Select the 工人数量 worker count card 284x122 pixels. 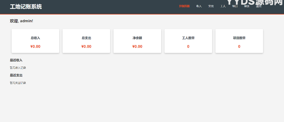(188, 41)
